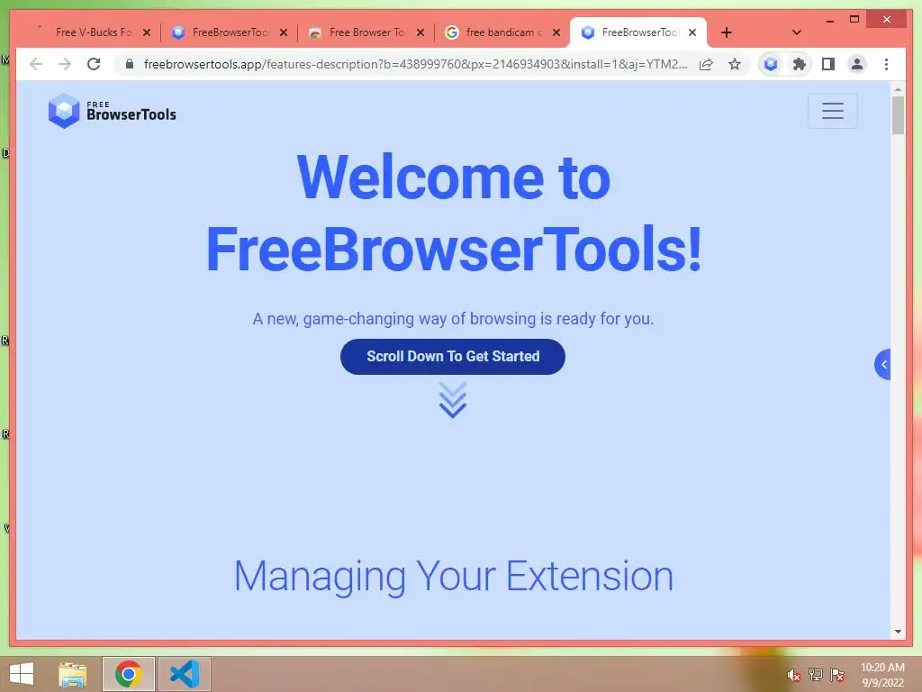The height and width of the screenshot is (692, 922).
Task: Bookmark this page with the star
Action: 735,64
